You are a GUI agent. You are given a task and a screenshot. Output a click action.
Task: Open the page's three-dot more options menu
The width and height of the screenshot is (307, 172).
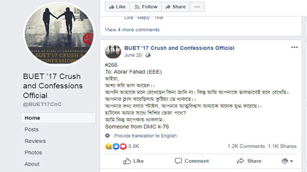point(197,7)
